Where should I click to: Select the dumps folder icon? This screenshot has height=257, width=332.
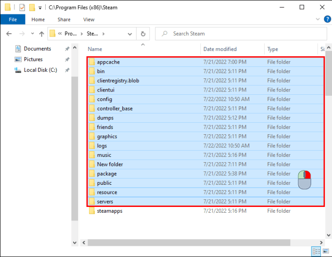click(x=92, y=118)
